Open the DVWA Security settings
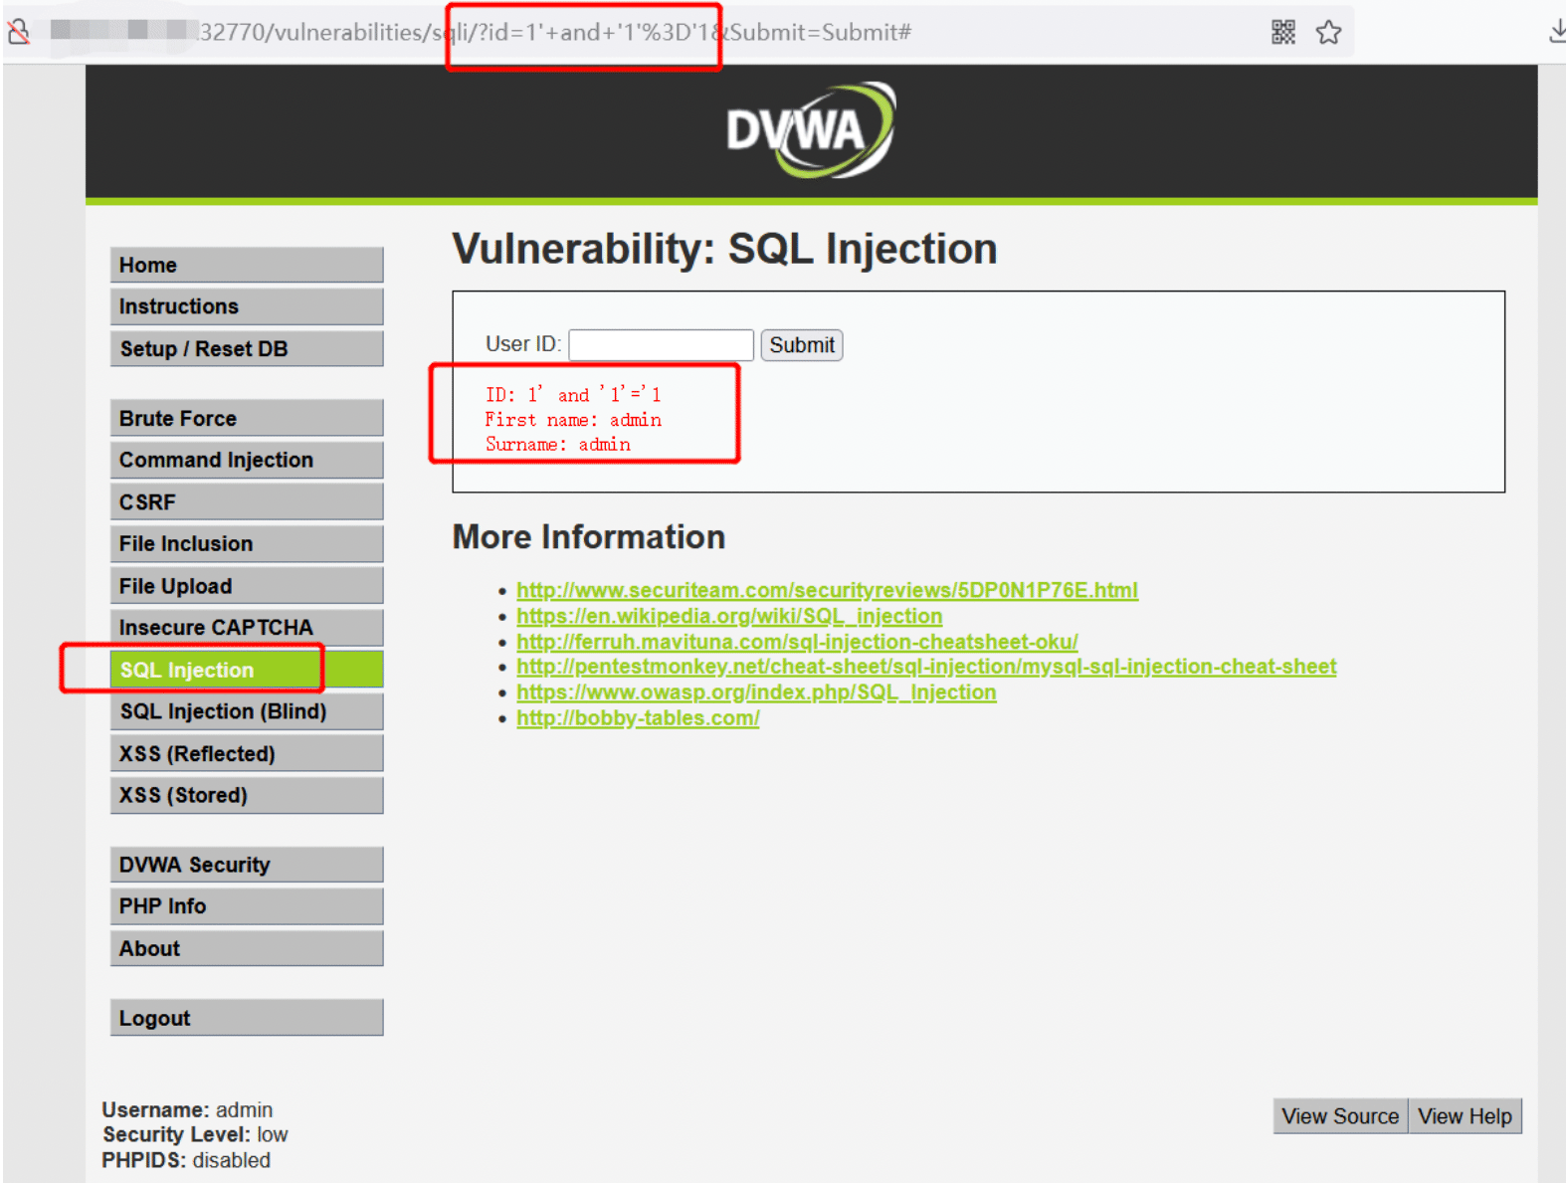 [x=247, y=865]
